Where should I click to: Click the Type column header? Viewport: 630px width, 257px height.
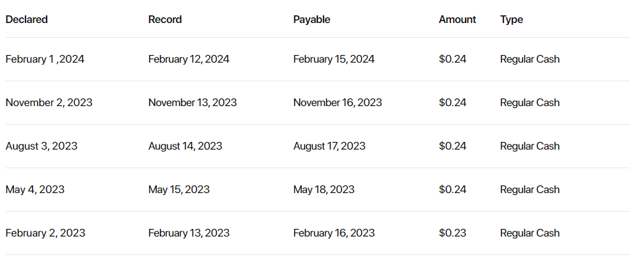click(512, 19)
